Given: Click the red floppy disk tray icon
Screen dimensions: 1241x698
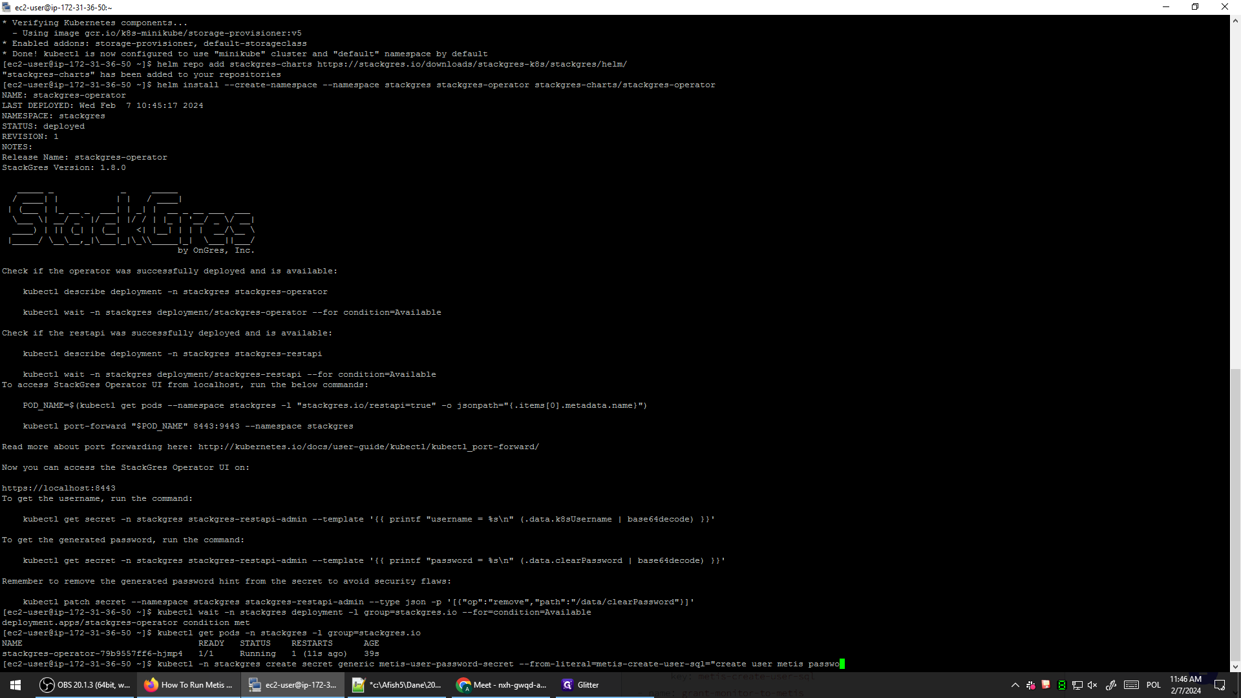Looking at the screenshot, I should 1046,685.
